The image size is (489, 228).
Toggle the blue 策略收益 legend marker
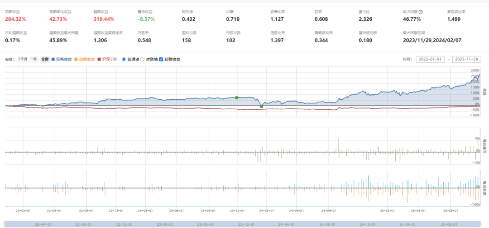53,59
